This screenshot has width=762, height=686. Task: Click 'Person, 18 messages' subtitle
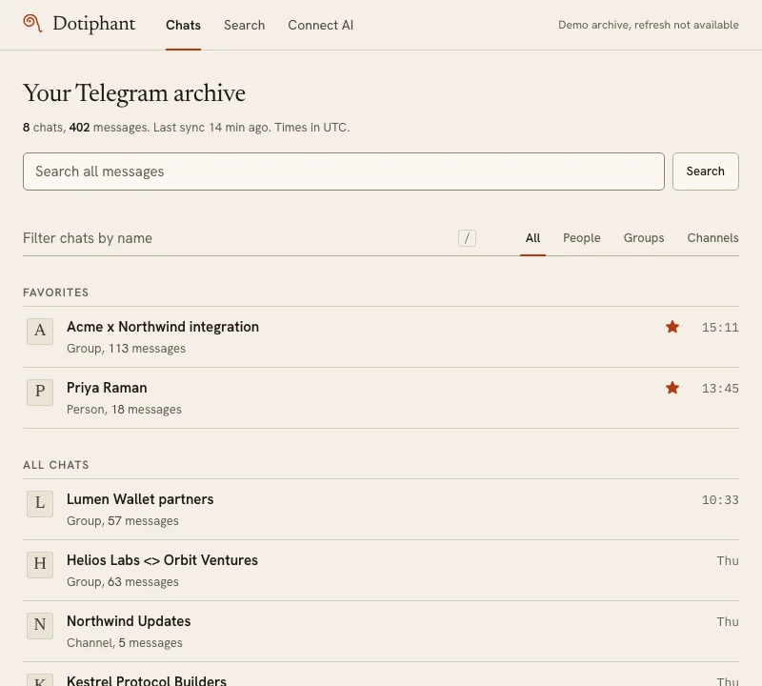[124, 410]
